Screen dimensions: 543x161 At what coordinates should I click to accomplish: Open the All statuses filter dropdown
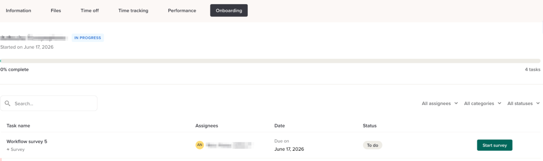tap(524, 103)
